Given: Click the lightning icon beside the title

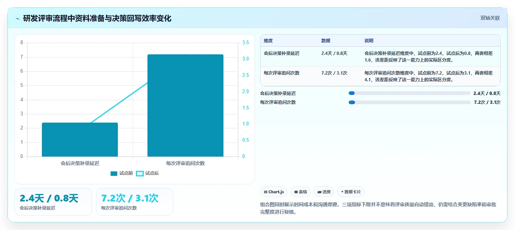Looking at the screenshot, I should pos(17,18).
